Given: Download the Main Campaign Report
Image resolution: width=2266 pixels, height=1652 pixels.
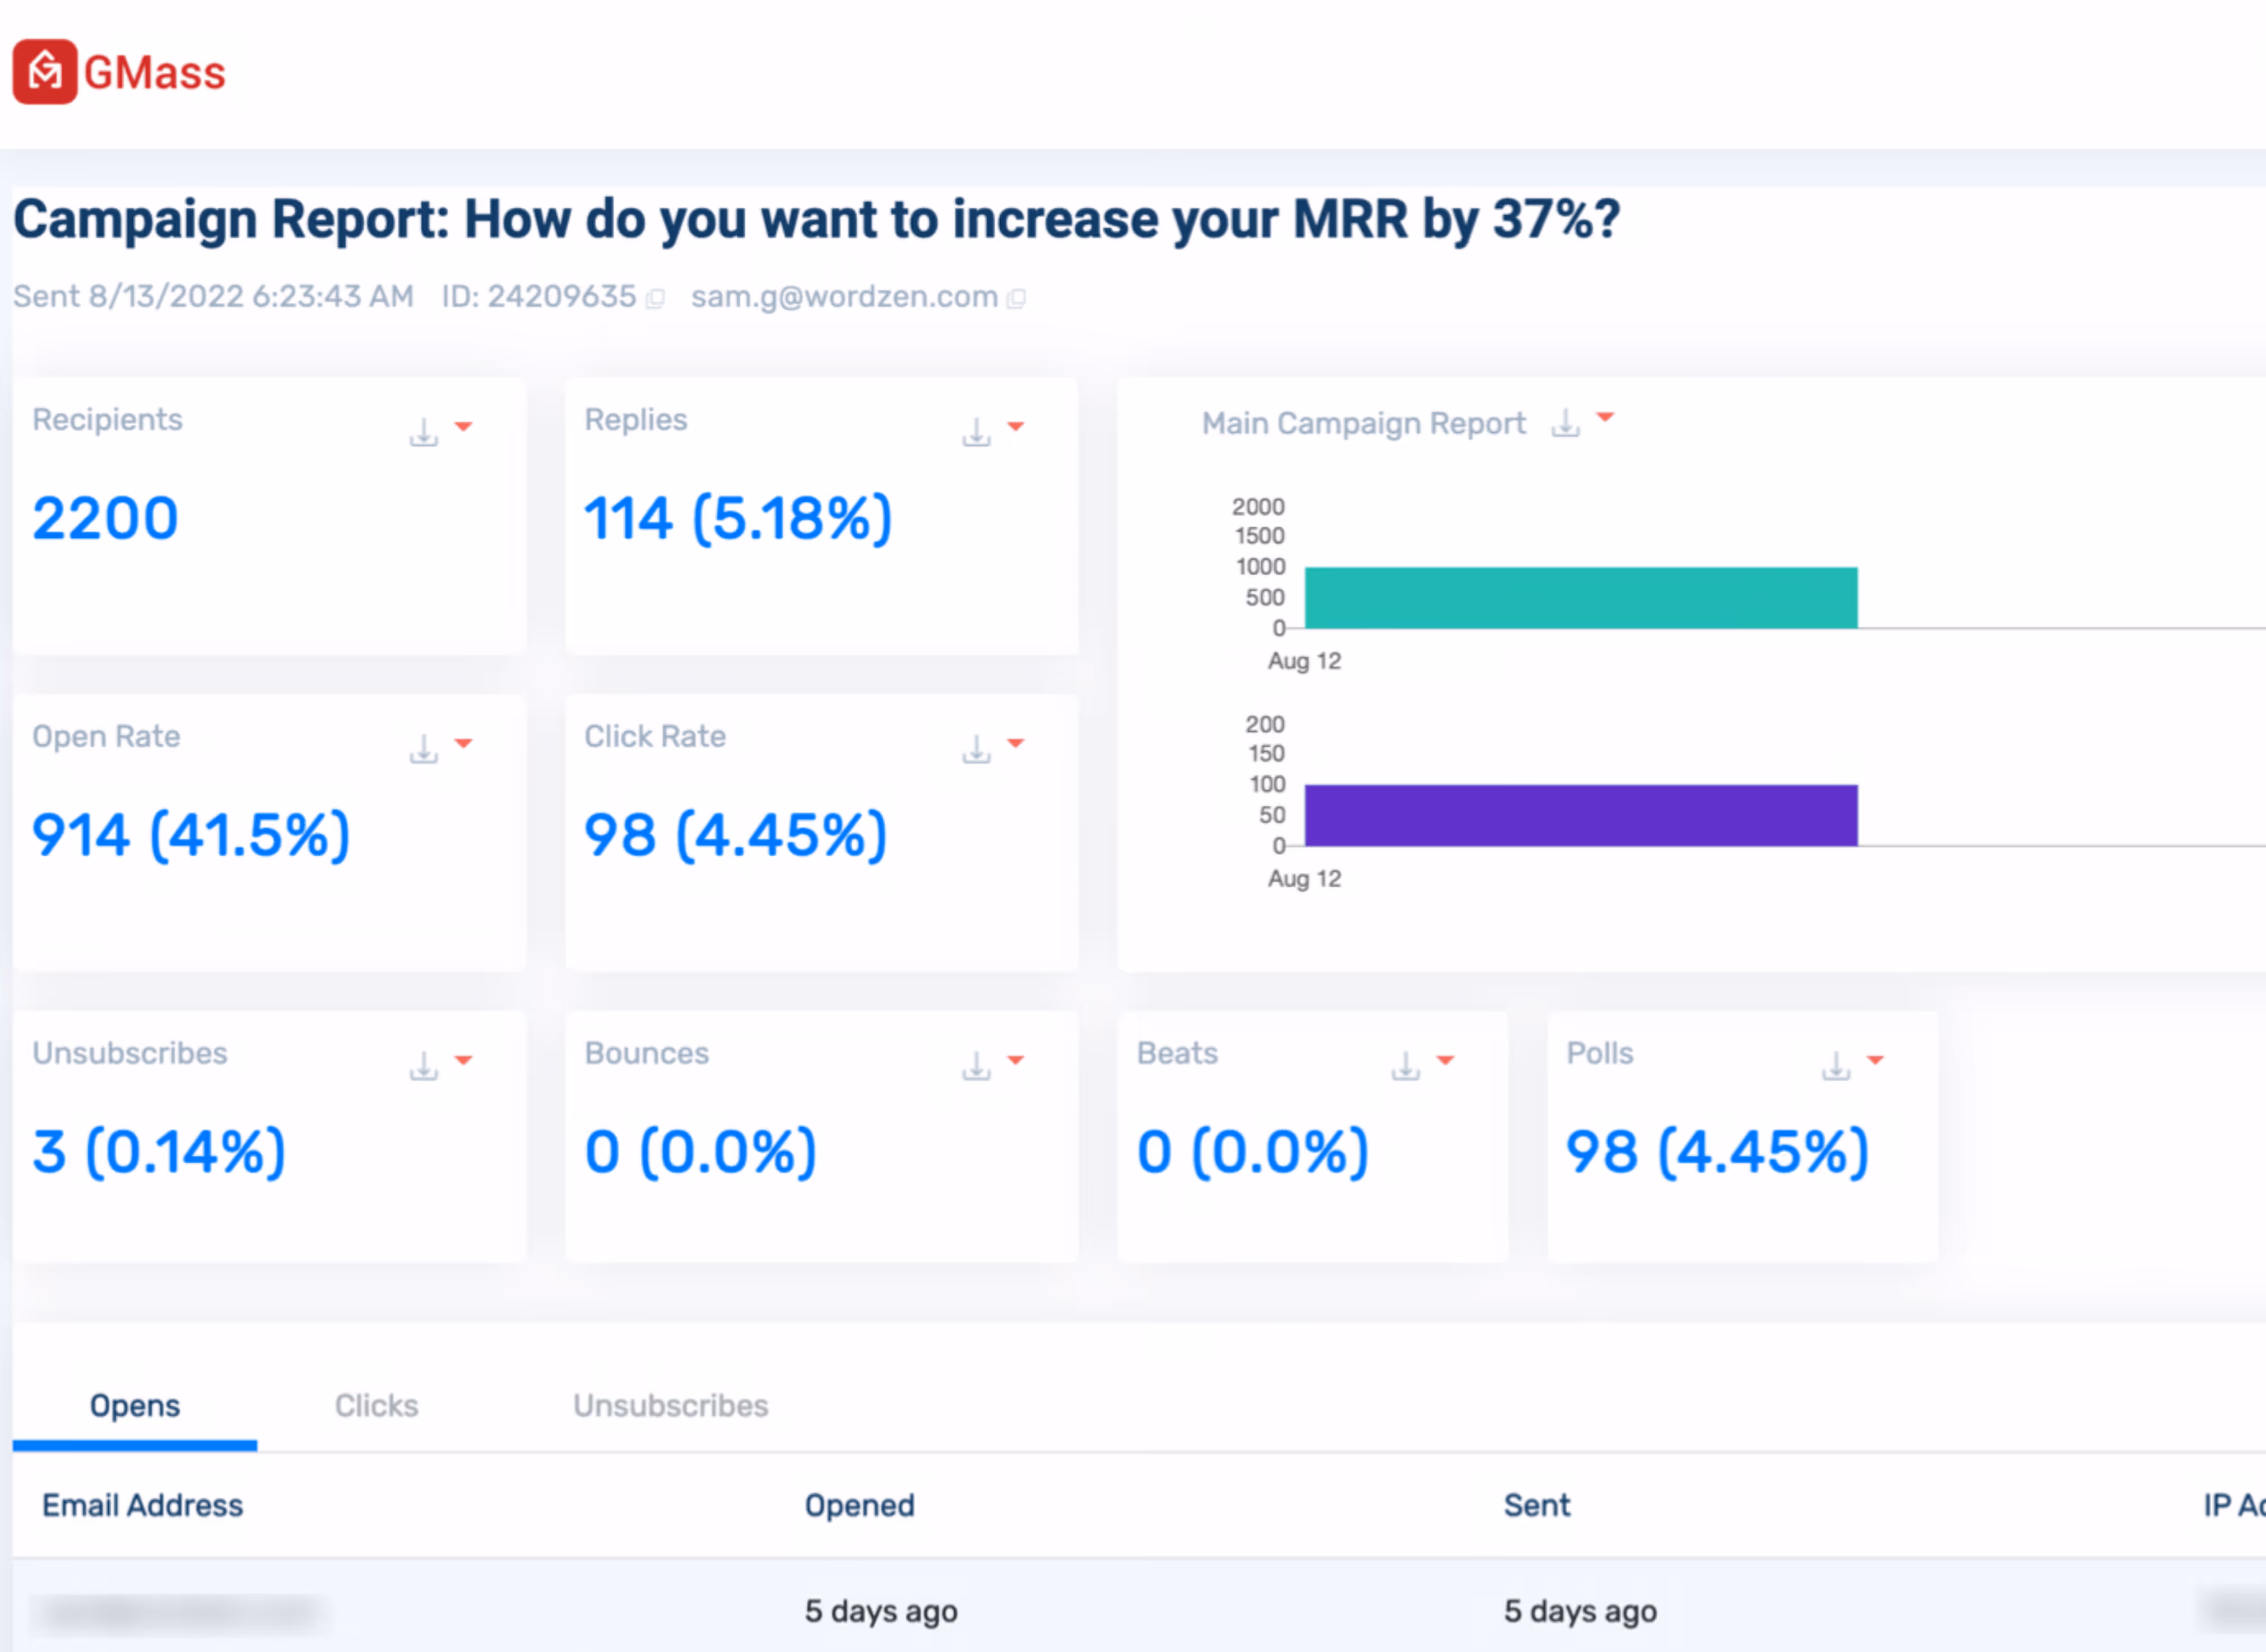Looking at the screenshot, I should pyautogui.click(x=1566, y=424).
